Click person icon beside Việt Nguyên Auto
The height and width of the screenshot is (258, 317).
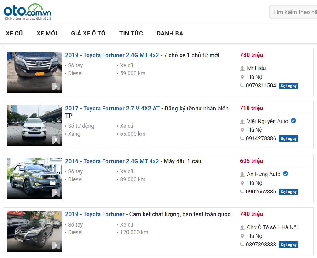coord(242,122)
